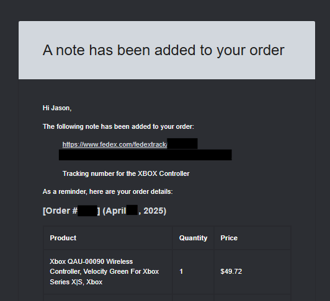Click the "As a reminder" order details line
330x301 pixels.
[107, 192]
